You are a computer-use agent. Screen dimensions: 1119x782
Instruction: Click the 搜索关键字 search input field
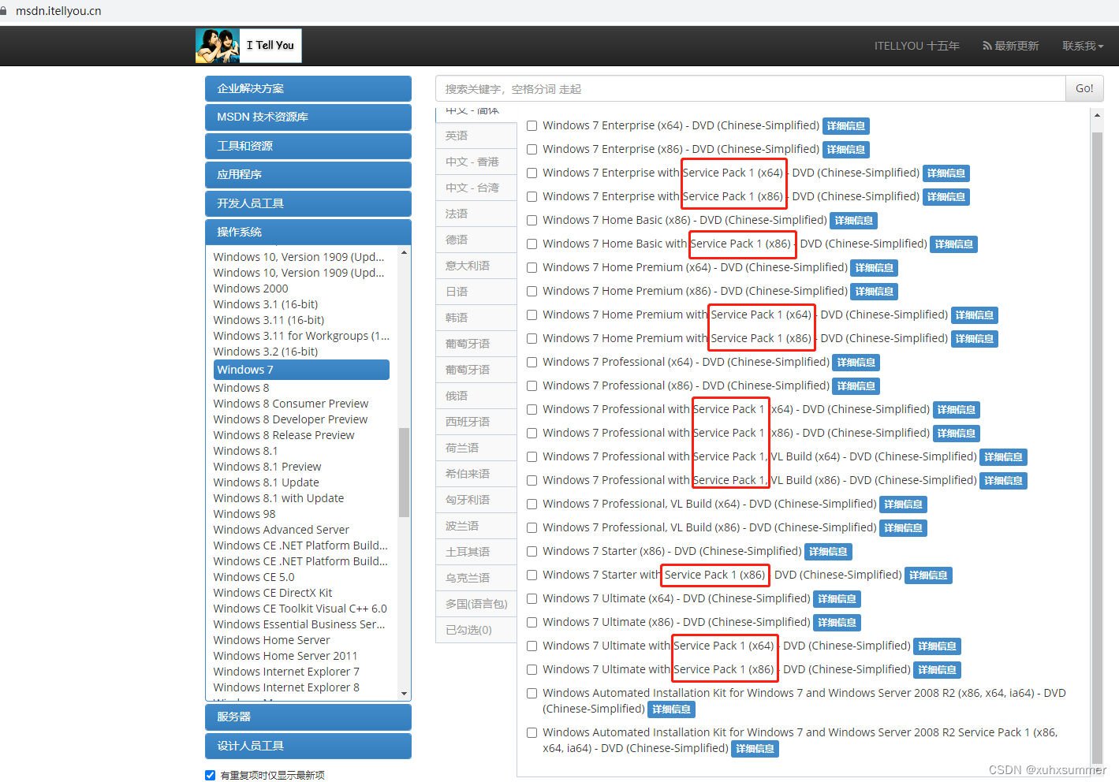click(x=750, y=88)
